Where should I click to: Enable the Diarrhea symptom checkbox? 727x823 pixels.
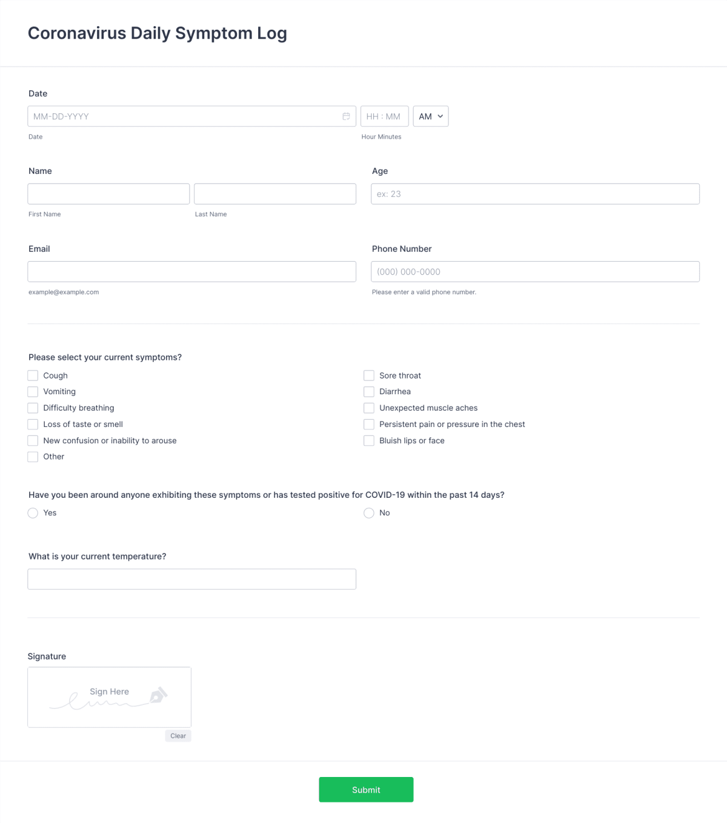click(369, 391)
